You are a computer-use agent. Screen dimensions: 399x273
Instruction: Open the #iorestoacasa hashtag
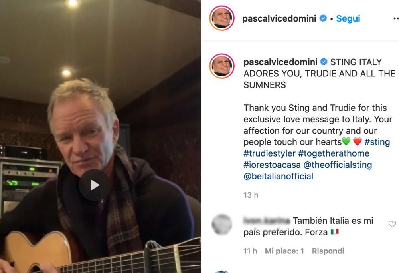pos(272,165)
